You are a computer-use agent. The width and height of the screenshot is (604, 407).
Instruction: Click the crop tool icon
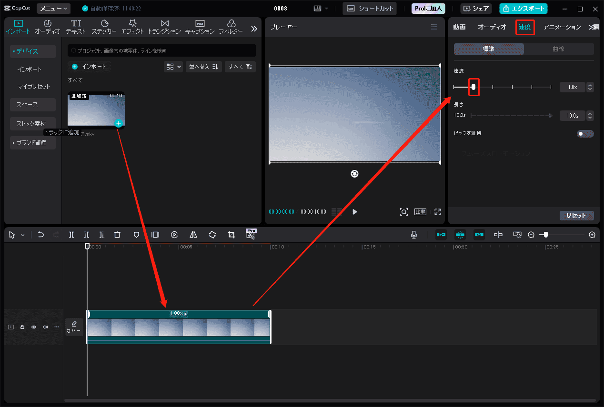(x=232, y=235)
